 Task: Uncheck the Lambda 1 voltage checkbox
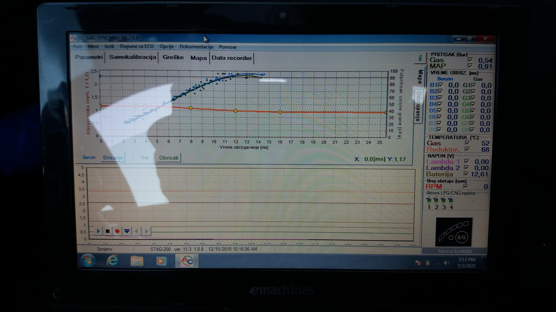[467, 162]
